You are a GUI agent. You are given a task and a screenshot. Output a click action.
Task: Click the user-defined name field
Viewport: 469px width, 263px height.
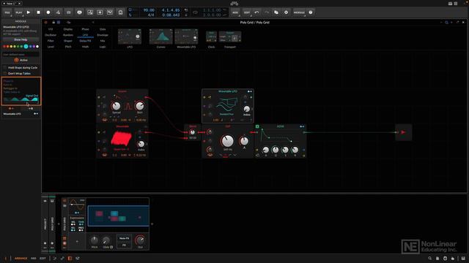pos(21,55)
